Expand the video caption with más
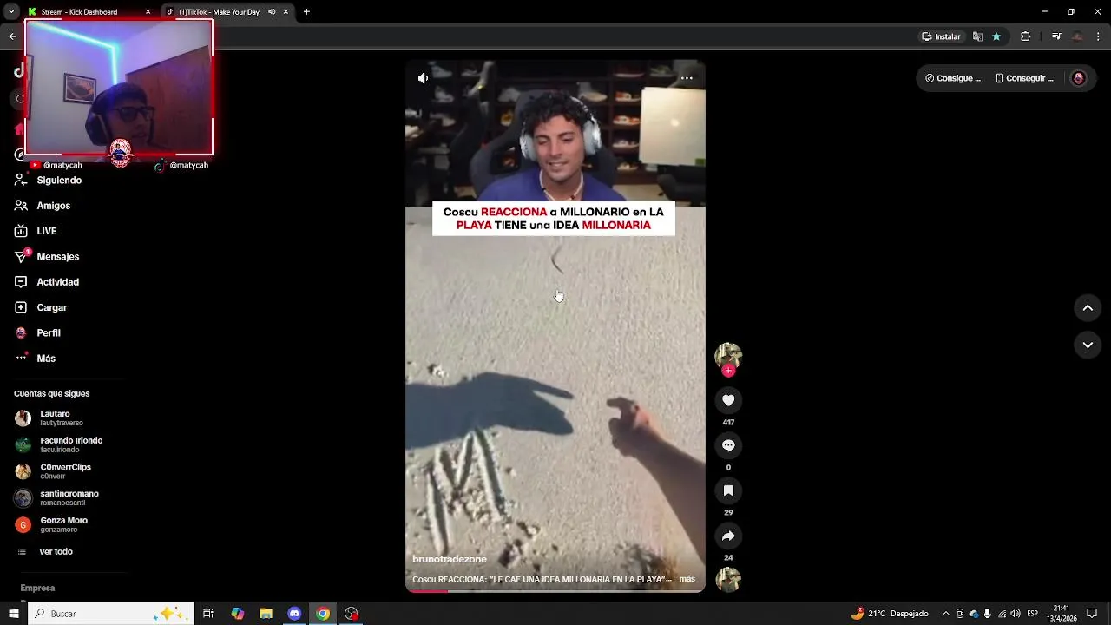The width and height of the screenshot is (1111, 625). tap(687, 579)
